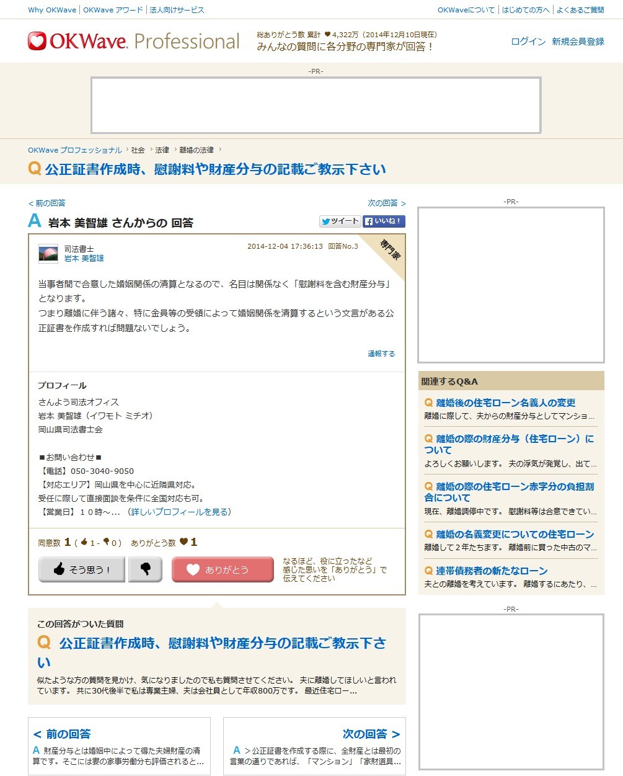Expand 詳しいプロフィールを見る profile link
This screenshot has width=623, height=776.
(180, 512)
